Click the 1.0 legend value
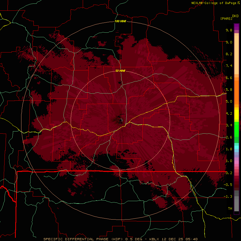The height and width of the screenshot is (241, 241). 229,161
